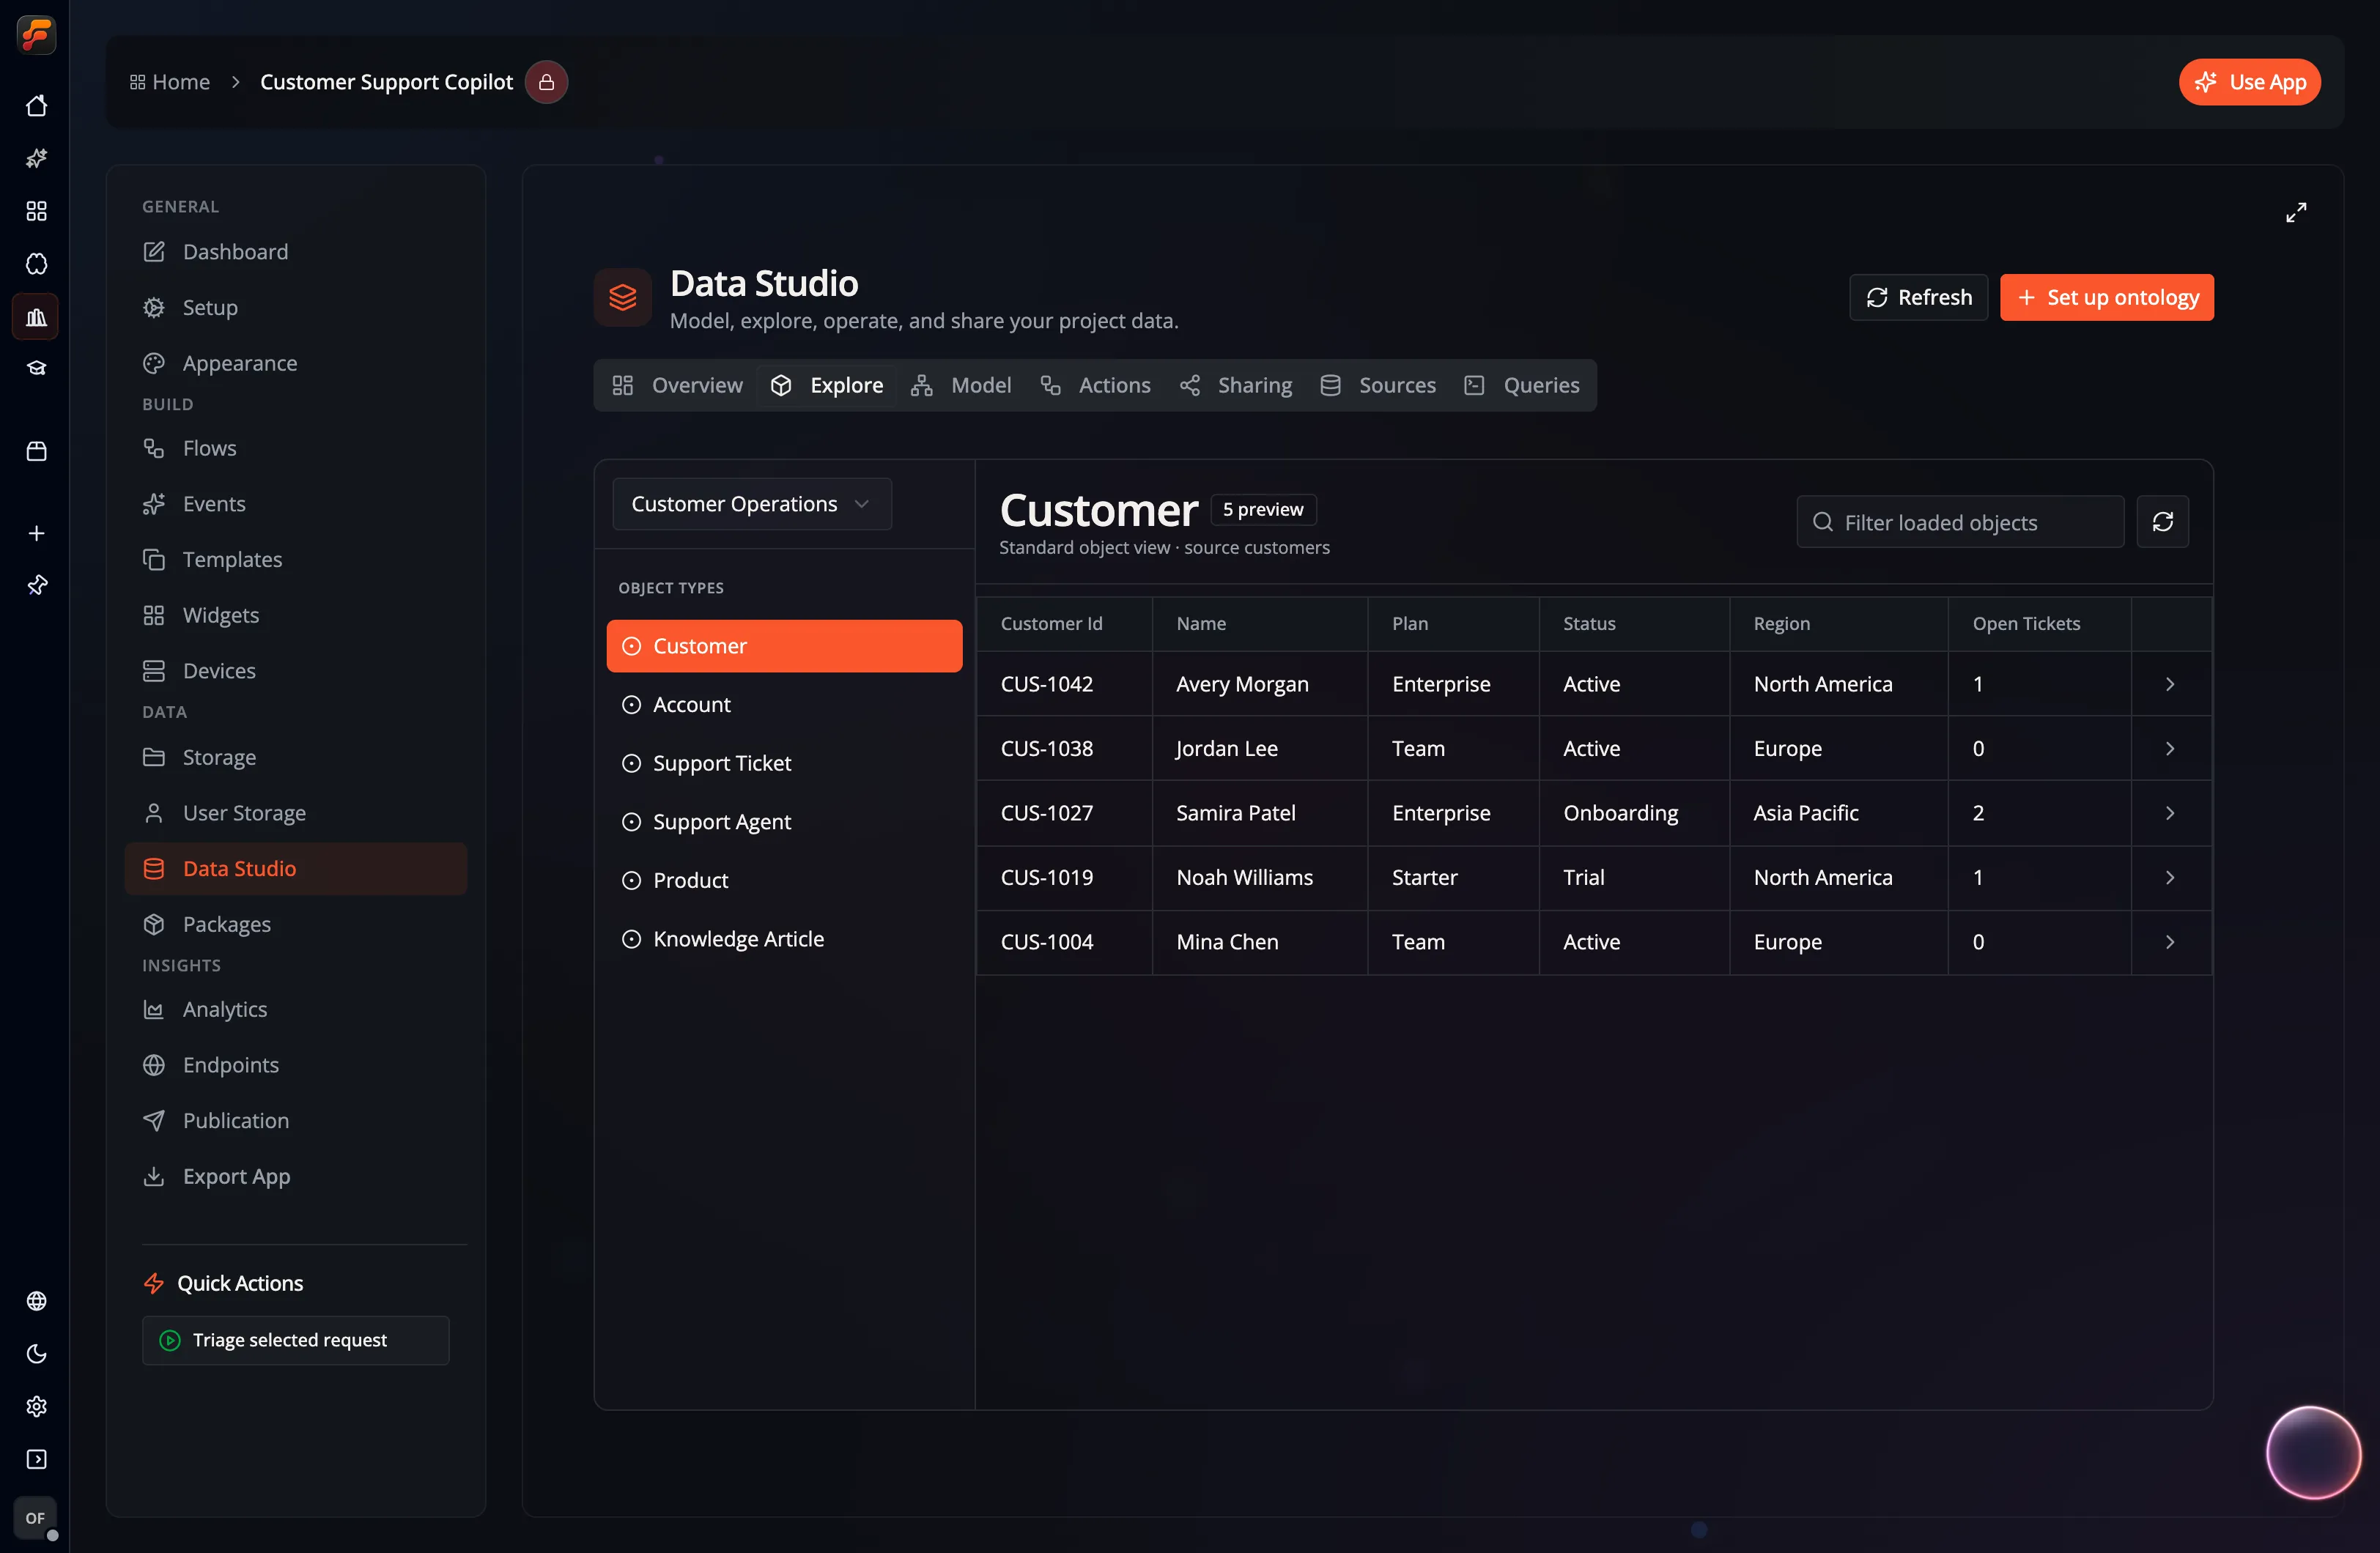The image size is (2380, 1553).
Task: Click the app logo in the left rail
Action: coord(36,35)
